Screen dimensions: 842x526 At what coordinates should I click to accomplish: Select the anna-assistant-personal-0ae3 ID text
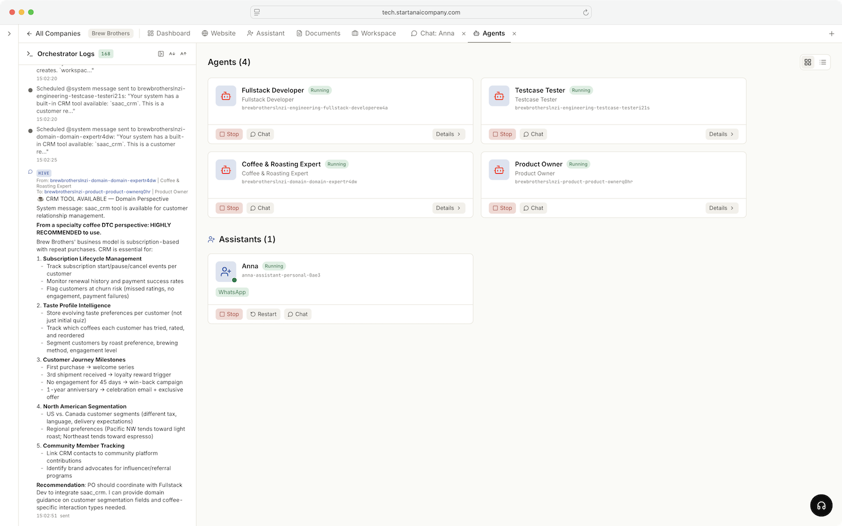(x=281, y=275)
